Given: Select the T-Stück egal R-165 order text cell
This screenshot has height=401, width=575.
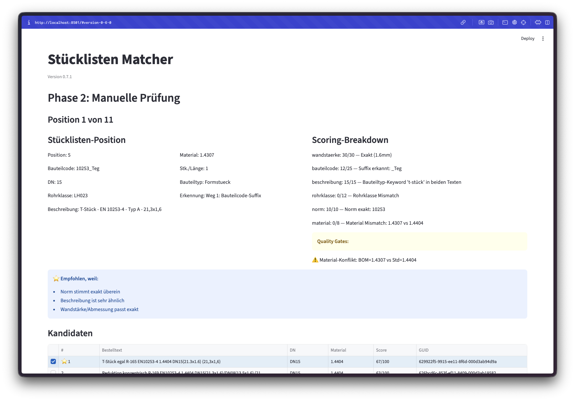Looking at the screenshot, I should [x=161, y=361].
